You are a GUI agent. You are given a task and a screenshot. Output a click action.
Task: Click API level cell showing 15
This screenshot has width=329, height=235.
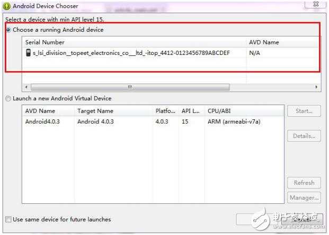[185, 121]
